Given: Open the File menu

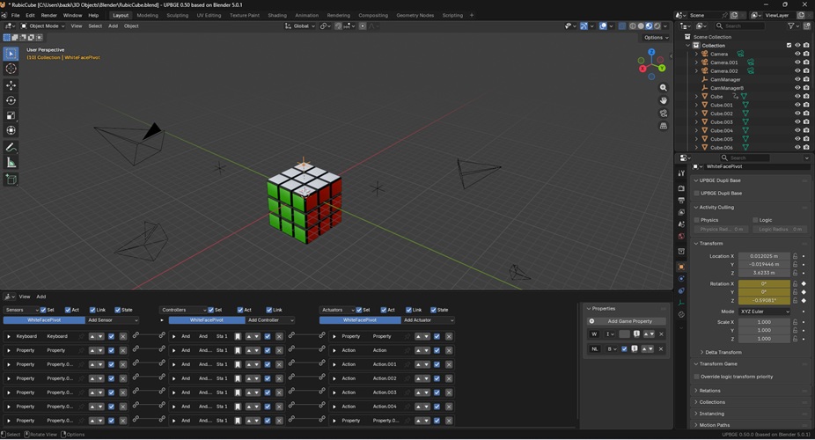Looking at the screenshot, I should (16, 16).
